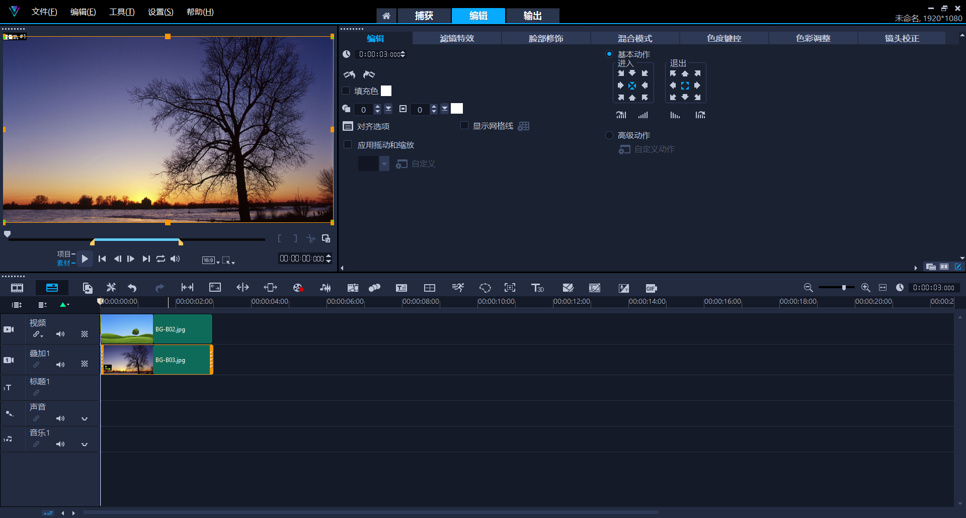
Task: Open Multi-camera grid icon in timeline toolbar
Action: click(x=430, y=288)
